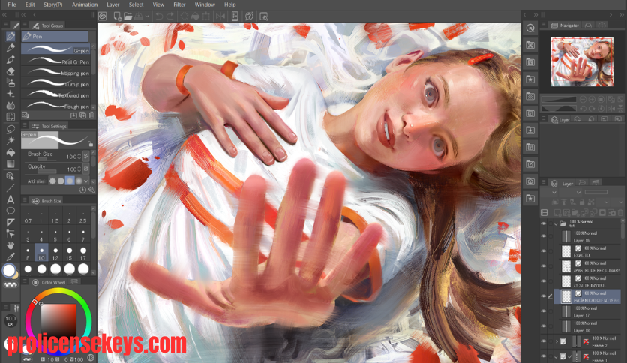Toggle the G-pen settings lock icon
This screenshot has height=363, width=627.
point(91,144)
